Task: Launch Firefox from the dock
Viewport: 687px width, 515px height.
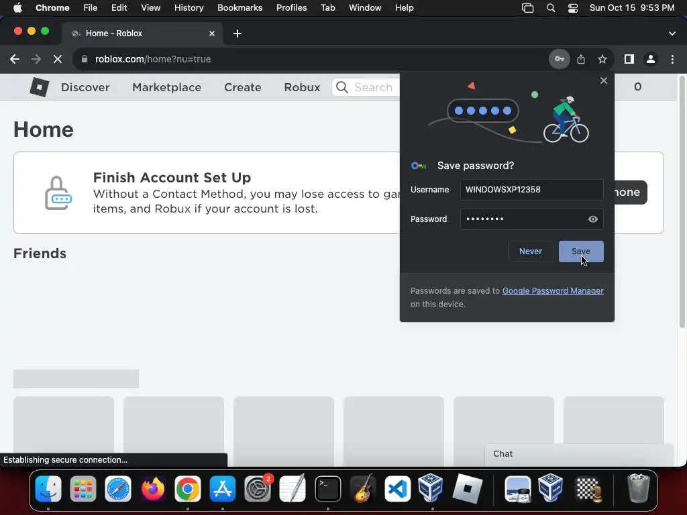Action: coord(153,489)
